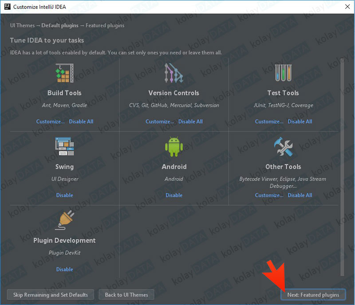Click the green Android robot icon

pyautogui.click(x=174, y=147)
